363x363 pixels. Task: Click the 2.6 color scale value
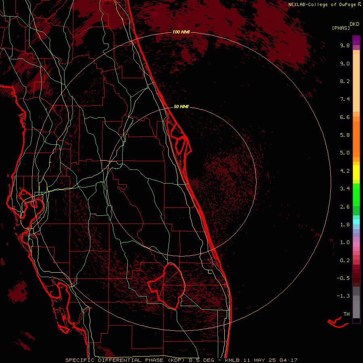coord(345,207)
